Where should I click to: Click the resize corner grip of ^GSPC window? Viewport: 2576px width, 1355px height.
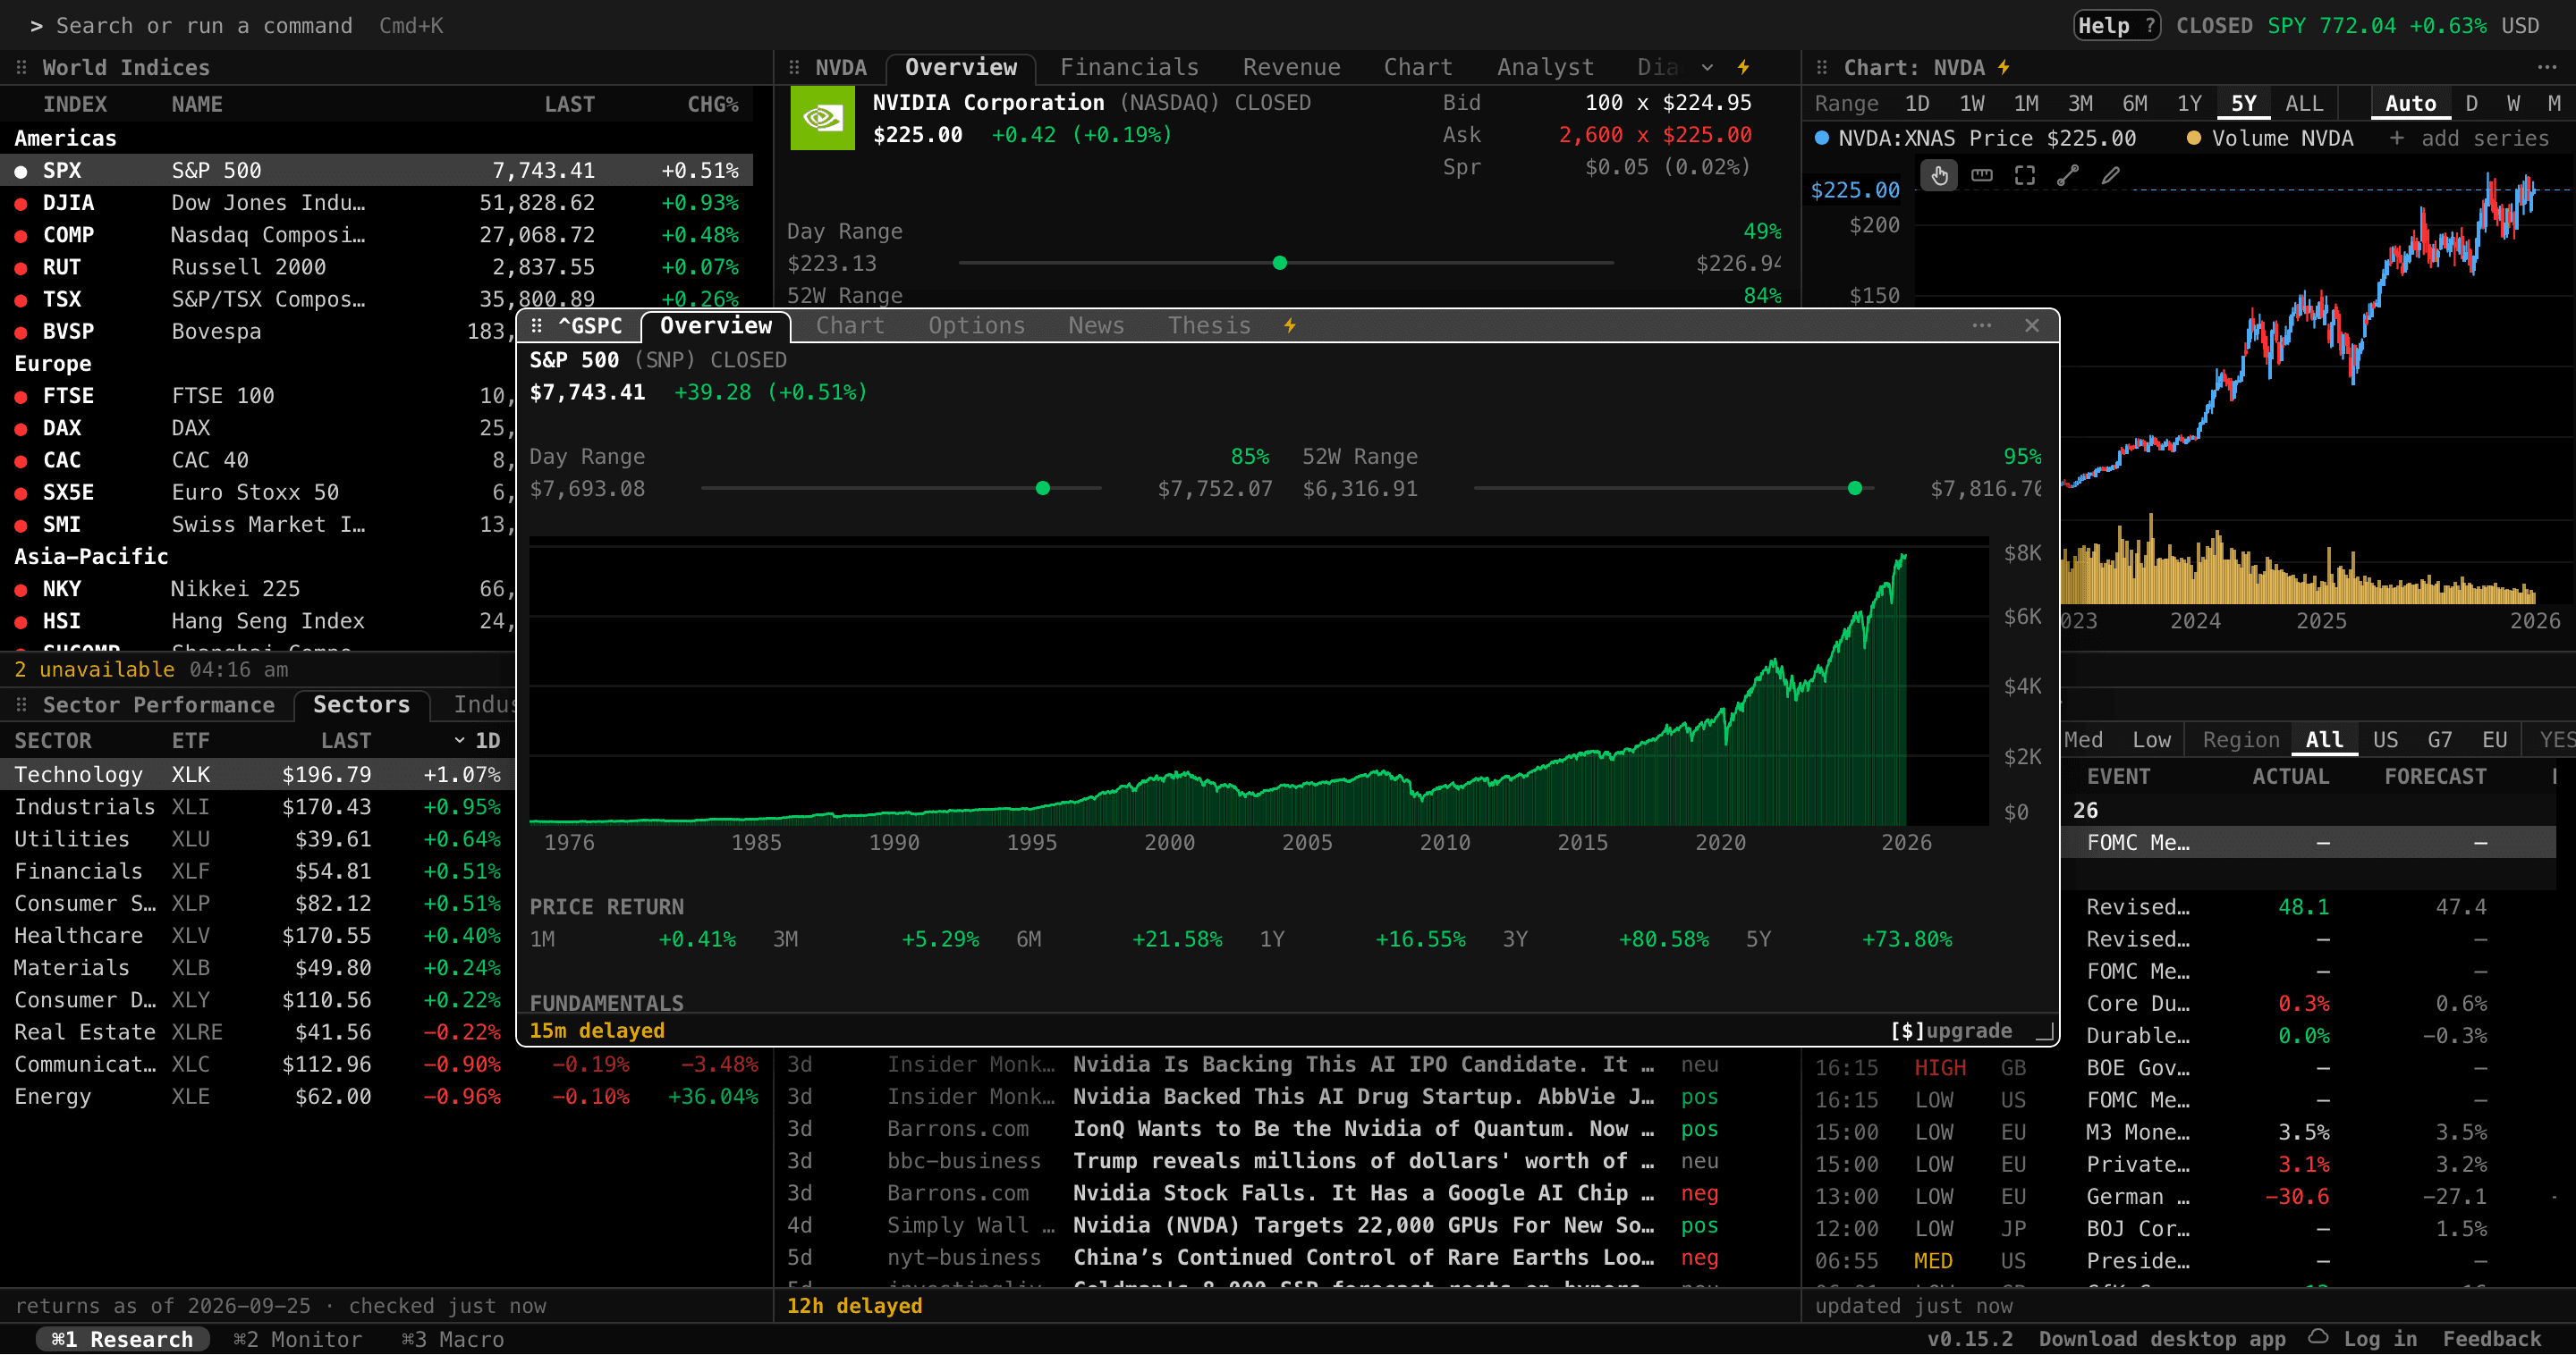(x=2046, y=1031)
